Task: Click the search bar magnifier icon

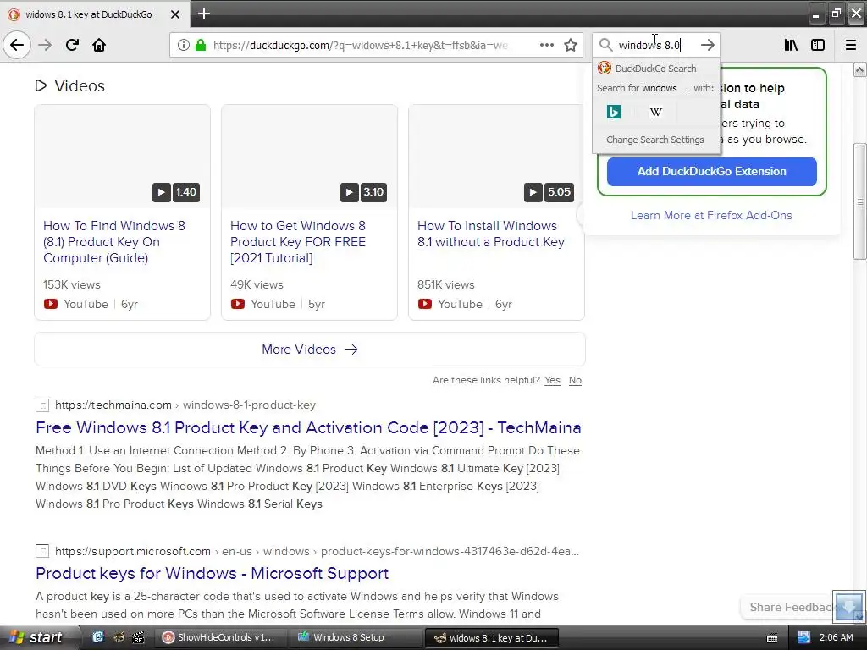Action: click(606, 45)
